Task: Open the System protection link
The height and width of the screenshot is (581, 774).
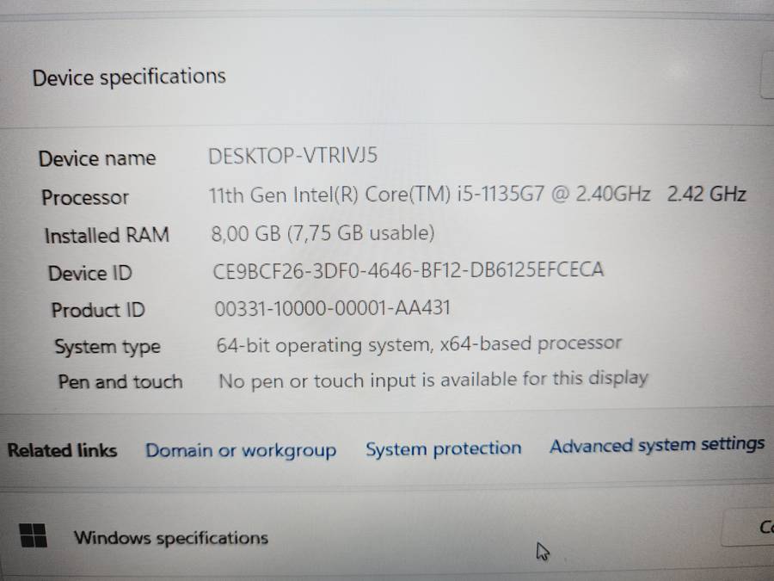Action: point(443,448)
